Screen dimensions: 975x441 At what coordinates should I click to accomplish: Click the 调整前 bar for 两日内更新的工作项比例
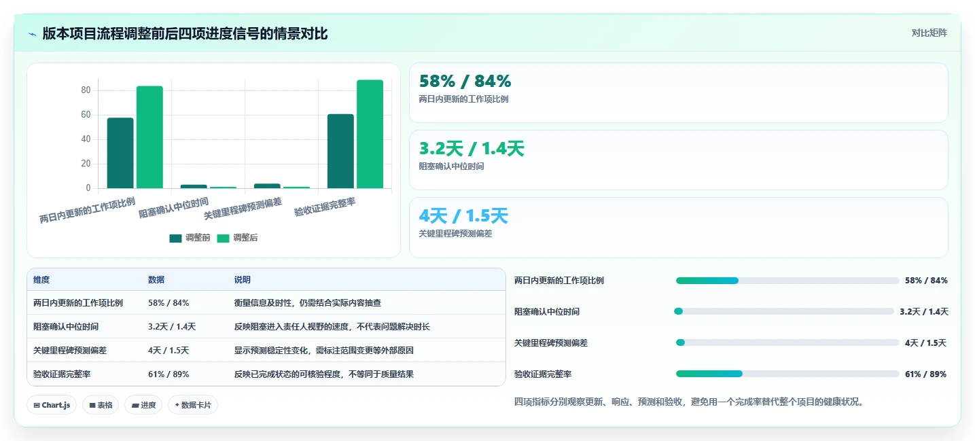point(120,153)
